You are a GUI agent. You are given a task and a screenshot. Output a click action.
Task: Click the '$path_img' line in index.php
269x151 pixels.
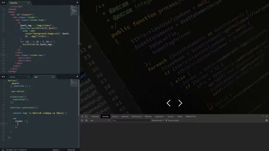click(37, 25)
